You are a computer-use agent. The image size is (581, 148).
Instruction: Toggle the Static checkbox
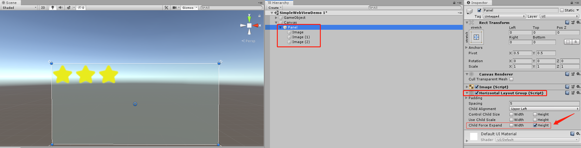tap(562, 10)
